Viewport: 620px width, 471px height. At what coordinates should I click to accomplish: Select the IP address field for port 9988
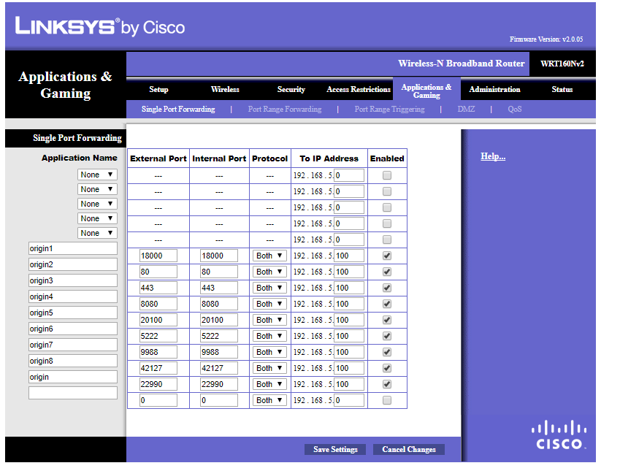(x=348, y=352)
